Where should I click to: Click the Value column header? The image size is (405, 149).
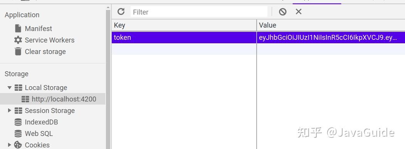point(331,25)
